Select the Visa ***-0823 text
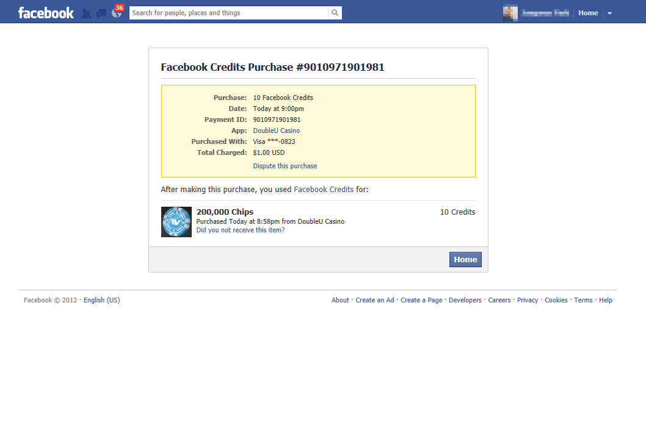Image resolution: width=646 pixels, height=447 pixels. click(x=274, y=141)
